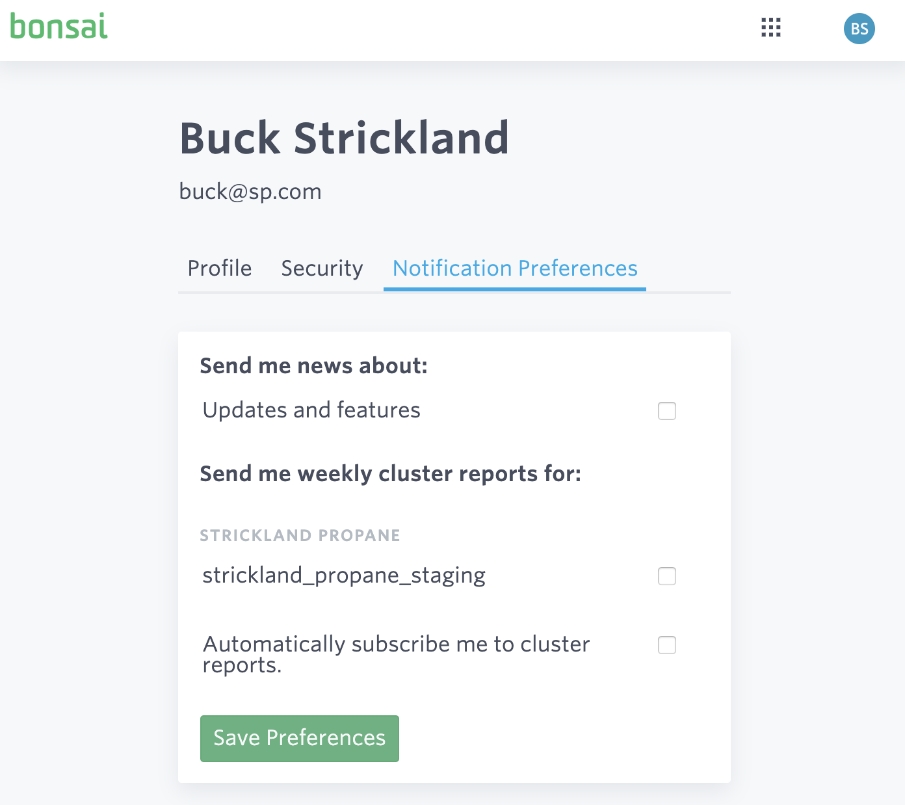Click the "Send me weekly cluster reports for:" heading
The height and width of the screenshot is (805, 905).
coord(390,474)
